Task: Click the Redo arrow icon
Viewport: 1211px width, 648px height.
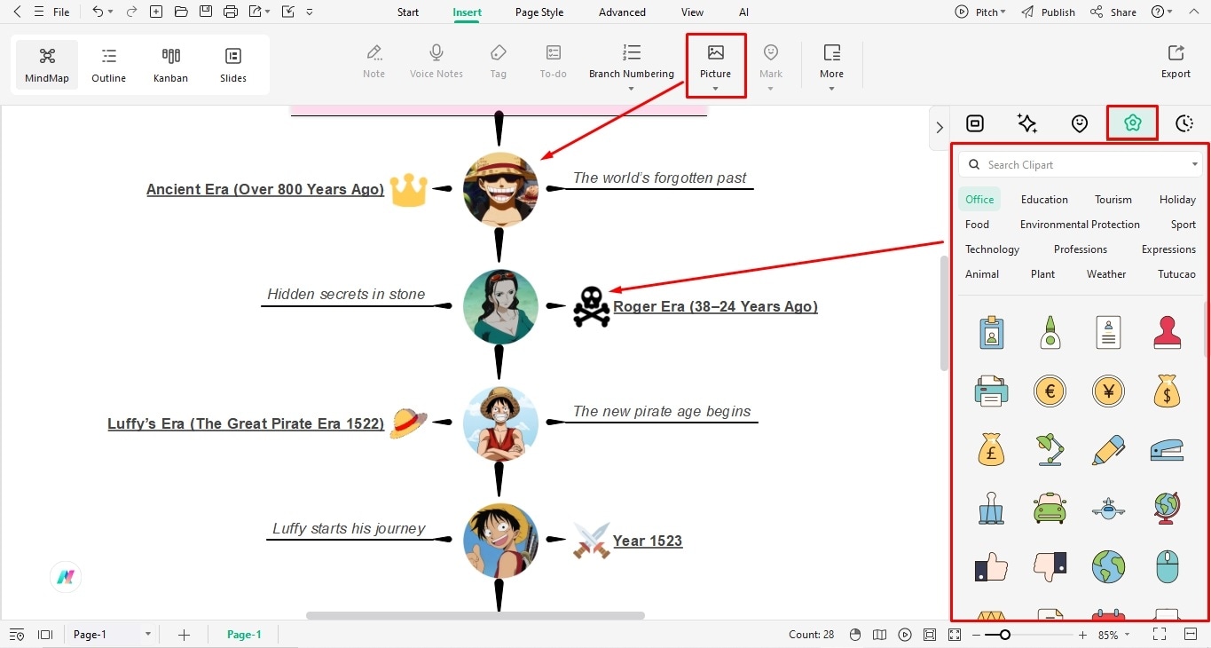Action: pos(131,12)
